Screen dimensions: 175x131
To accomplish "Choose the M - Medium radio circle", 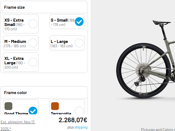I will pos(33,43).
